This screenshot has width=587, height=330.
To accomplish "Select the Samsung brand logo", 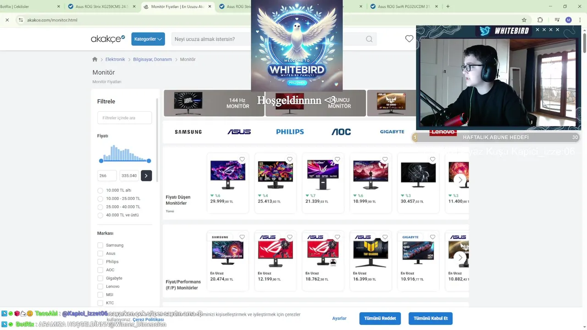I will (x=188, y=132).
